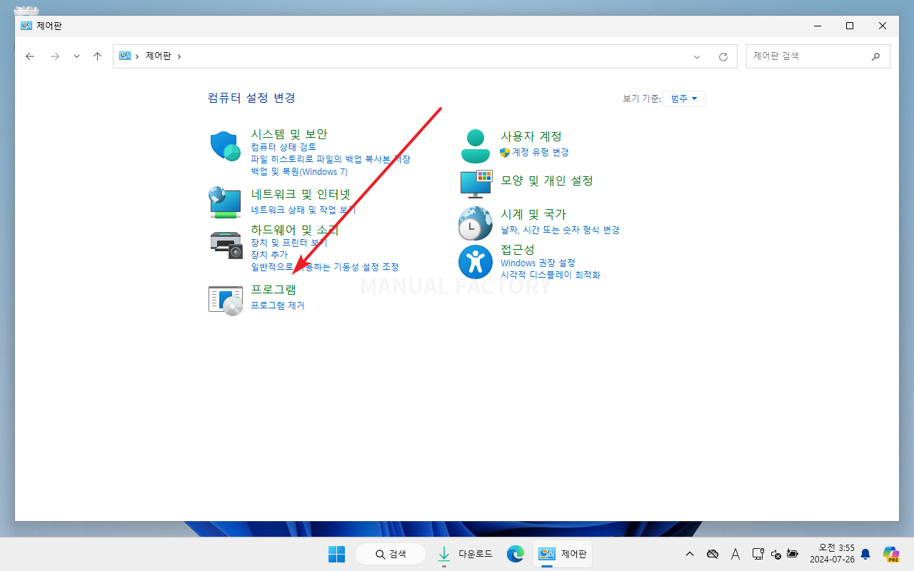914x571 pixels.
Task: Click 일반적으로 사용하는 기동성 설정 조정 link
Action: click(x=325, y=267)
